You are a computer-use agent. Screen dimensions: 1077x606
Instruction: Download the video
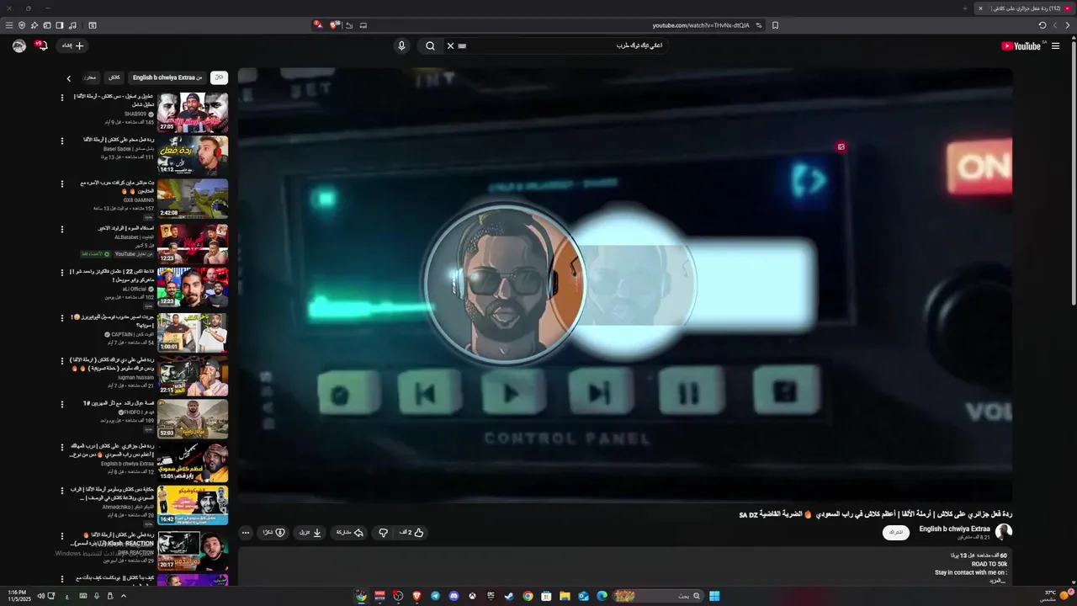point(310,533)
